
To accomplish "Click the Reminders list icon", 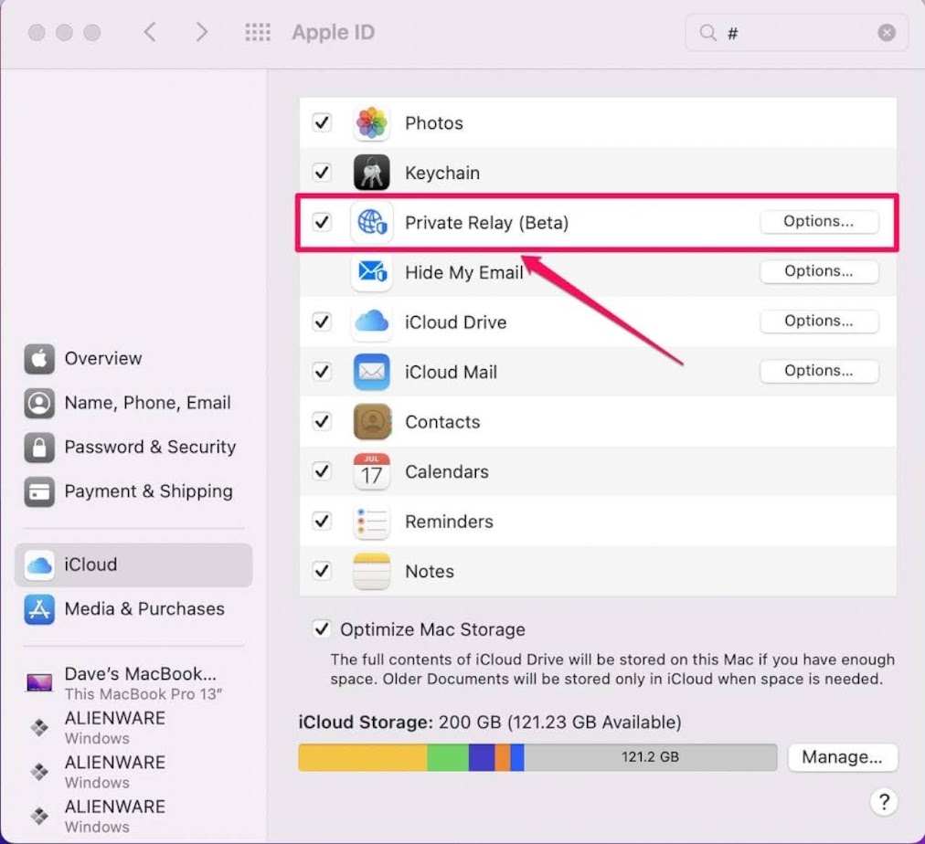I will coord(372,521).
